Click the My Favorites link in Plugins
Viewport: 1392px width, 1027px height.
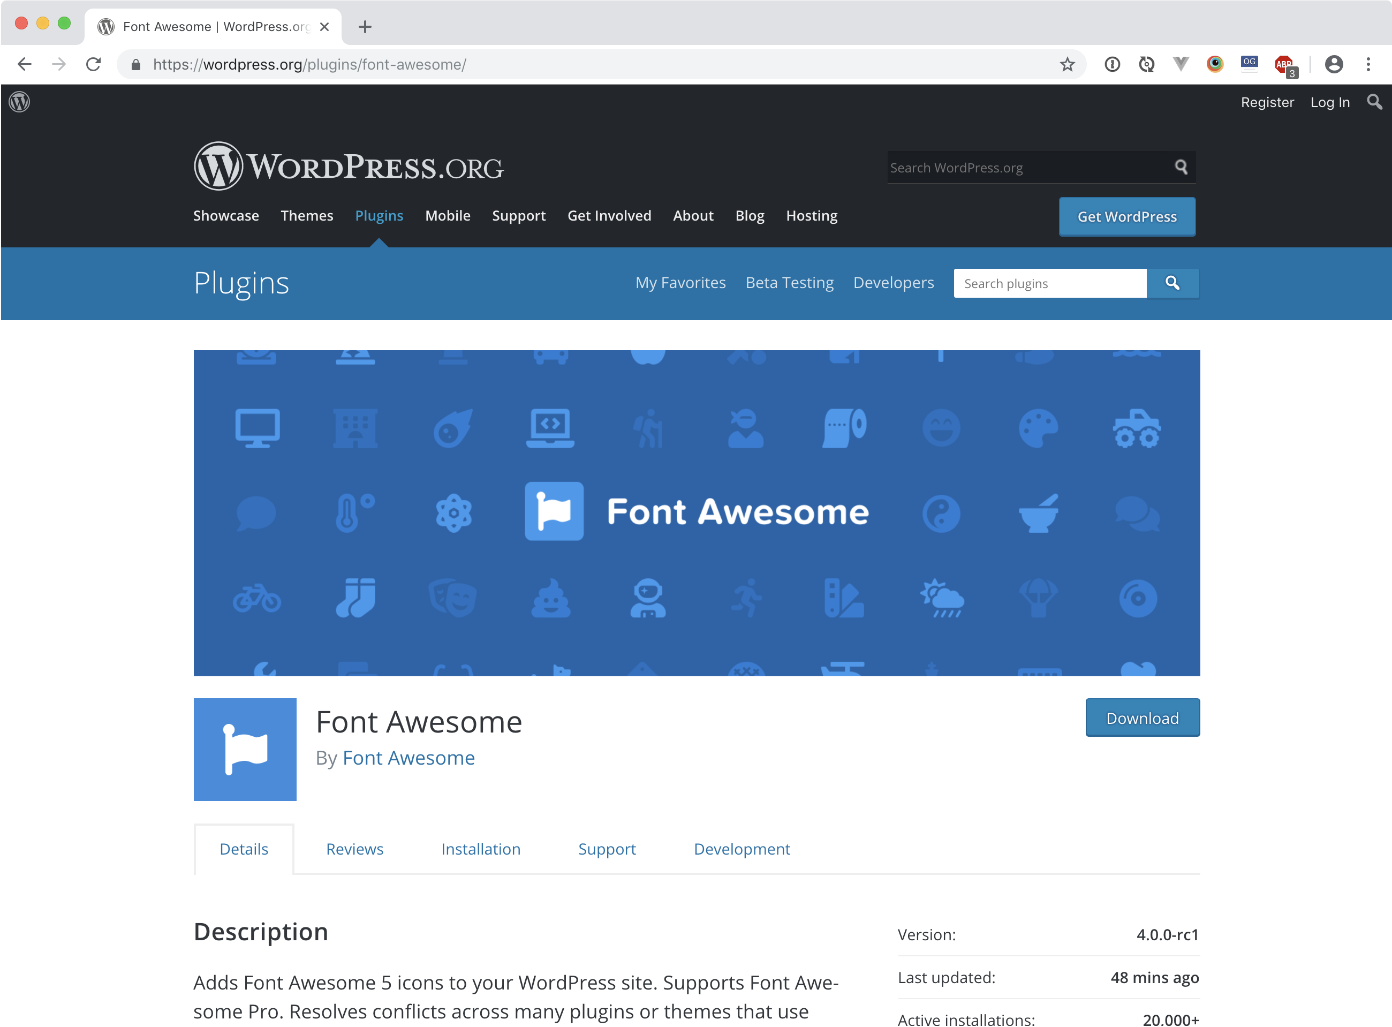tap(680, 282)
